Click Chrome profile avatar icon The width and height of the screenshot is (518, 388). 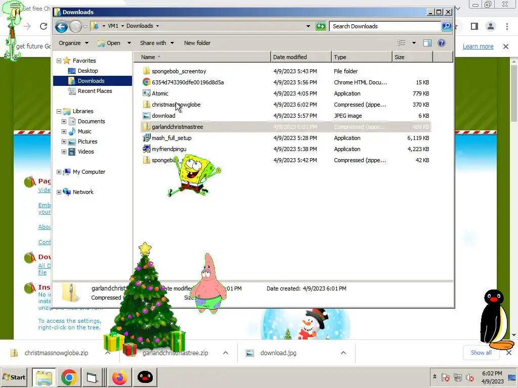click(491, 26)
